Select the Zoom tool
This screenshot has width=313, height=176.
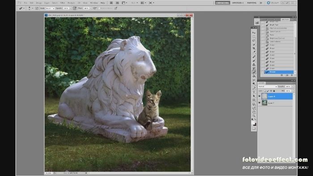(254, 116)
